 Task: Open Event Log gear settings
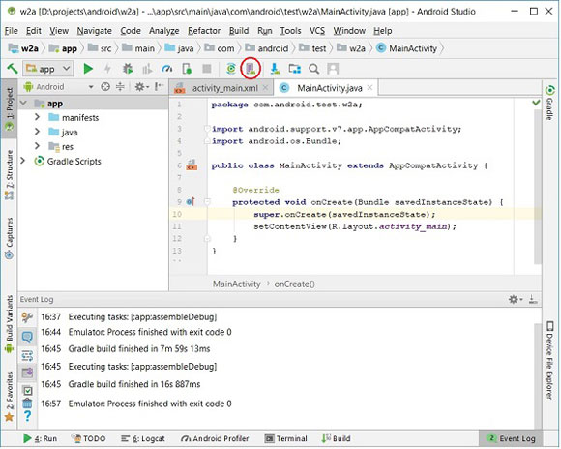(516, 299)
